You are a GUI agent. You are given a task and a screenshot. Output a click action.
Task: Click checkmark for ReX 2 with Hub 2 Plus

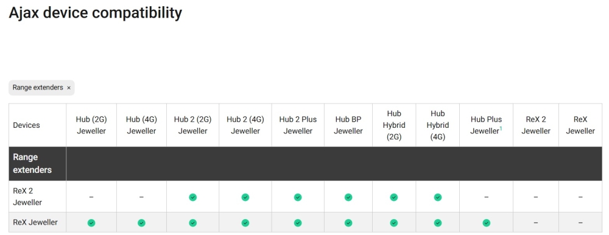(x=298, y=197)
